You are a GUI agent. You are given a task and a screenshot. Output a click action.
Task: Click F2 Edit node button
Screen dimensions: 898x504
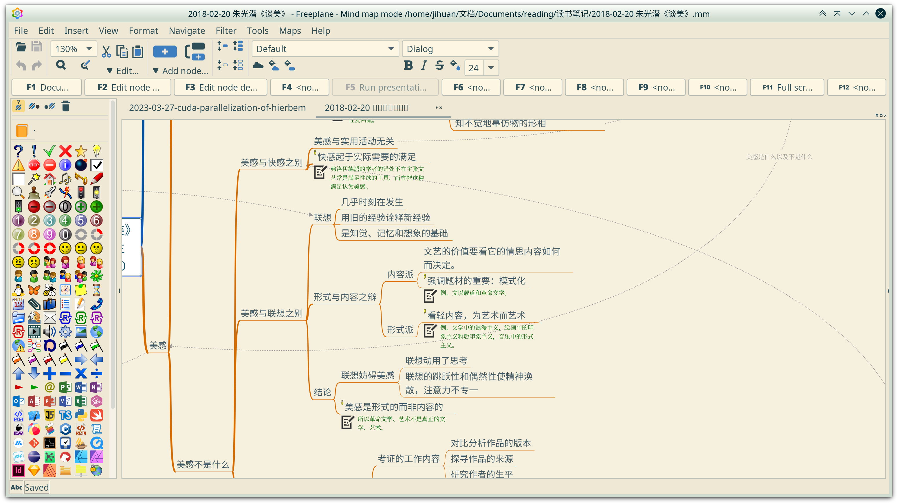tap(128, 87)
